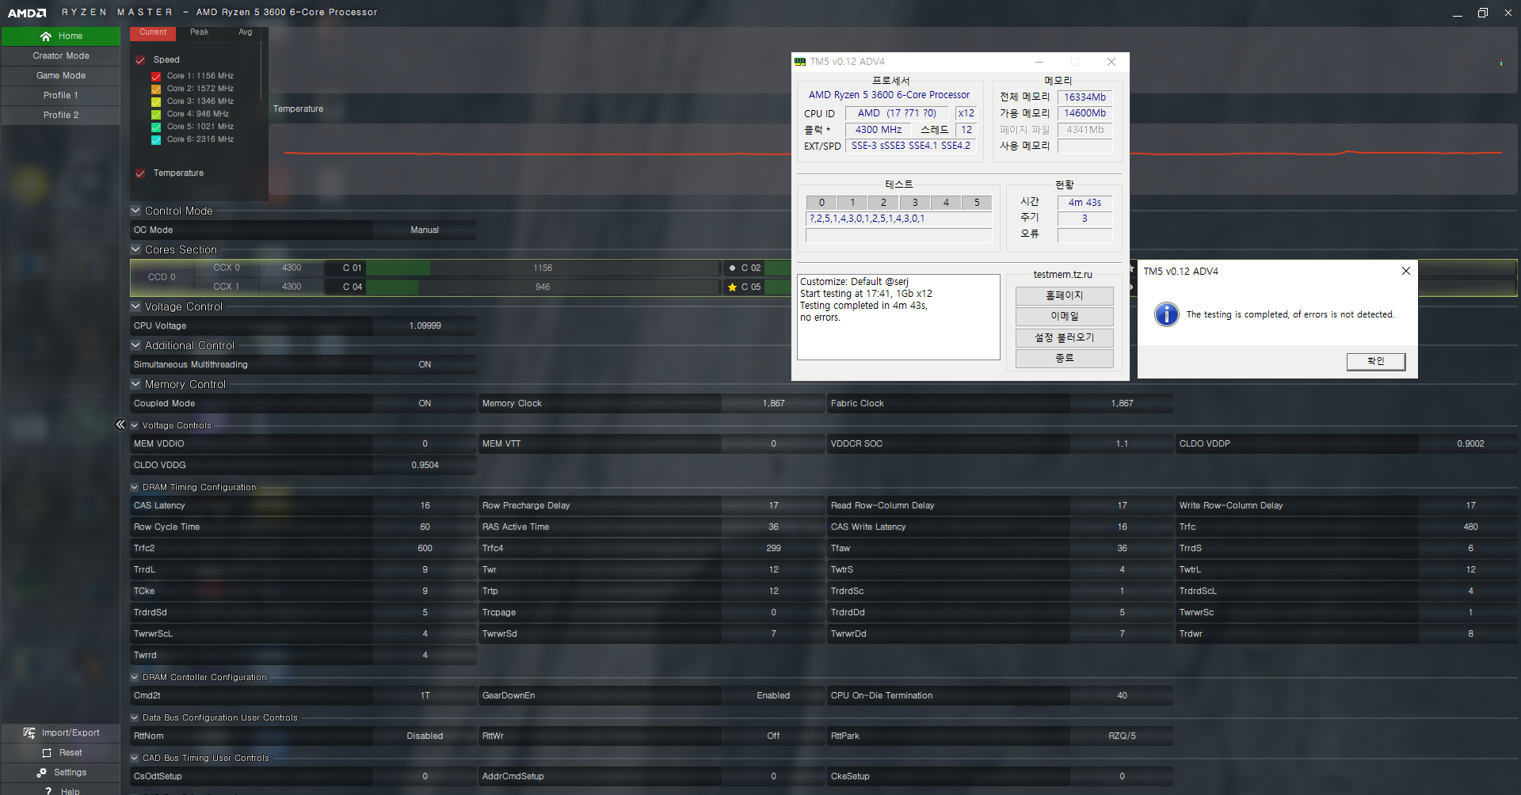Switch to Game Mode
This screenshot has width=1521, height=795.
click(61, 76)
